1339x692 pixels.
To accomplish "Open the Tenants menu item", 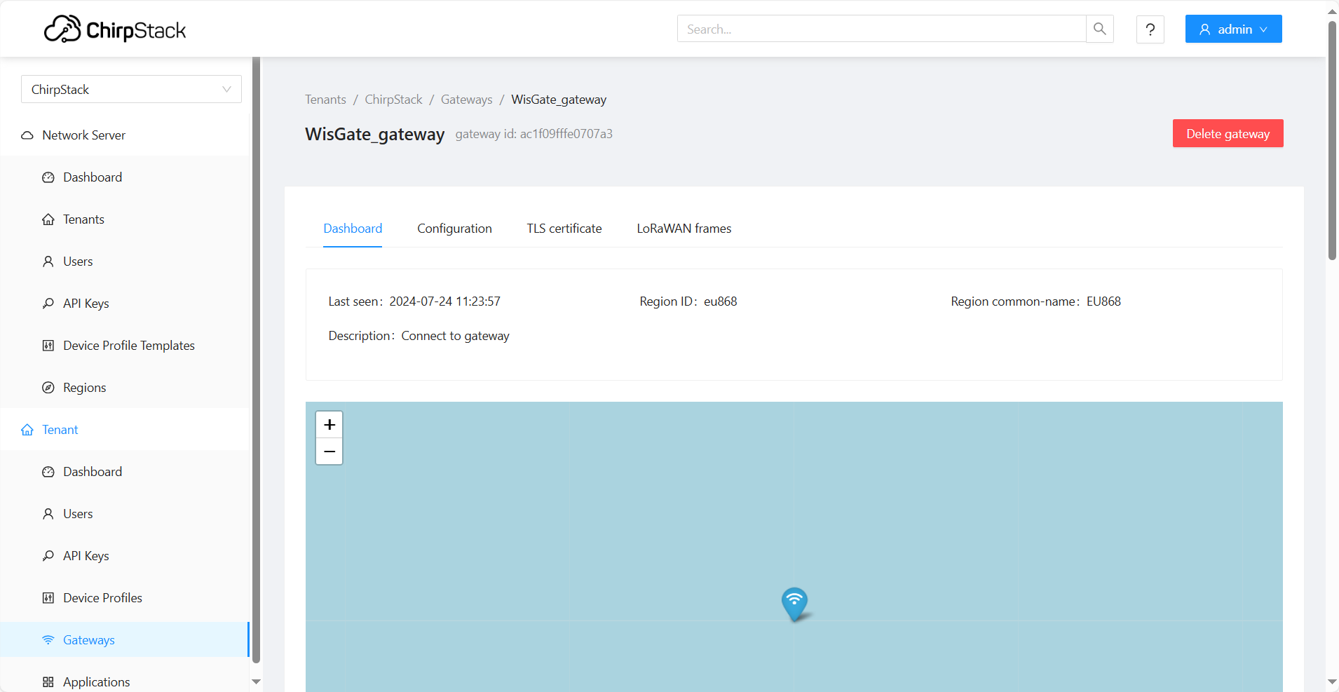I will pos(125,219).
